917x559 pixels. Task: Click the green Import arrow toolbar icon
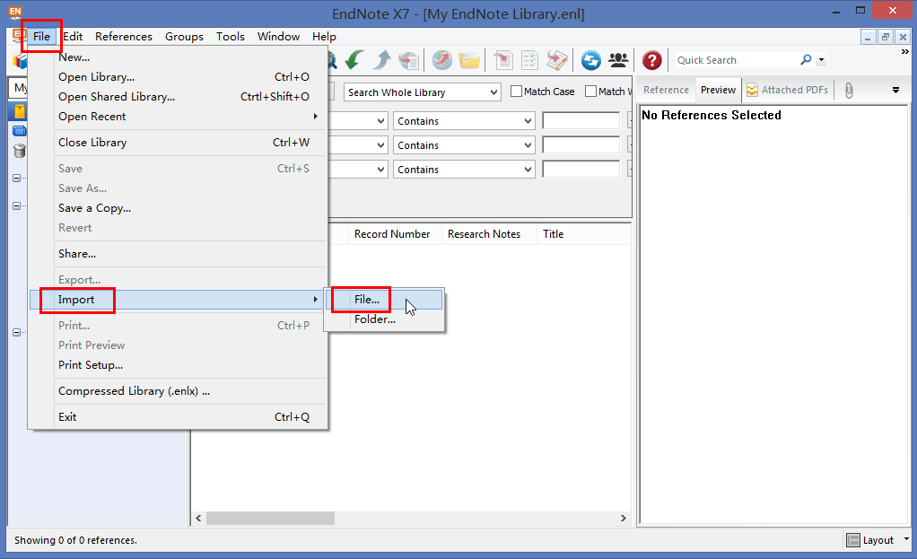[354, 59]
